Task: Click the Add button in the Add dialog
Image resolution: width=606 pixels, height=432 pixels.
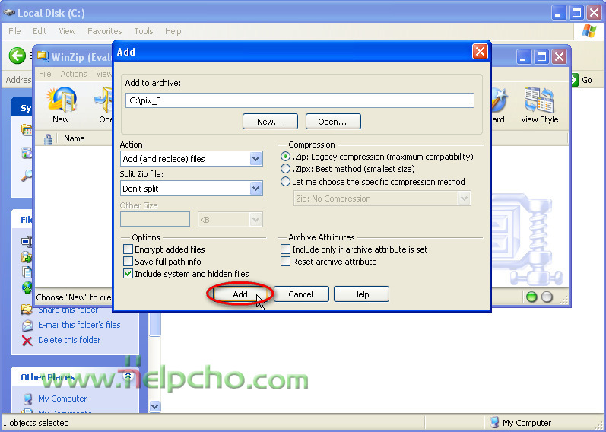Action: pos(240,294)
